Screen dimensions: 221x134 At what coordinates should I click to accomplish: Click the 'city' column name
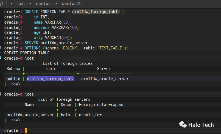point(38,38)
